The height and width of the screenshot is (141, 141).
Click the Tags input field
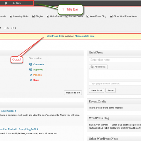coord(115,84)
